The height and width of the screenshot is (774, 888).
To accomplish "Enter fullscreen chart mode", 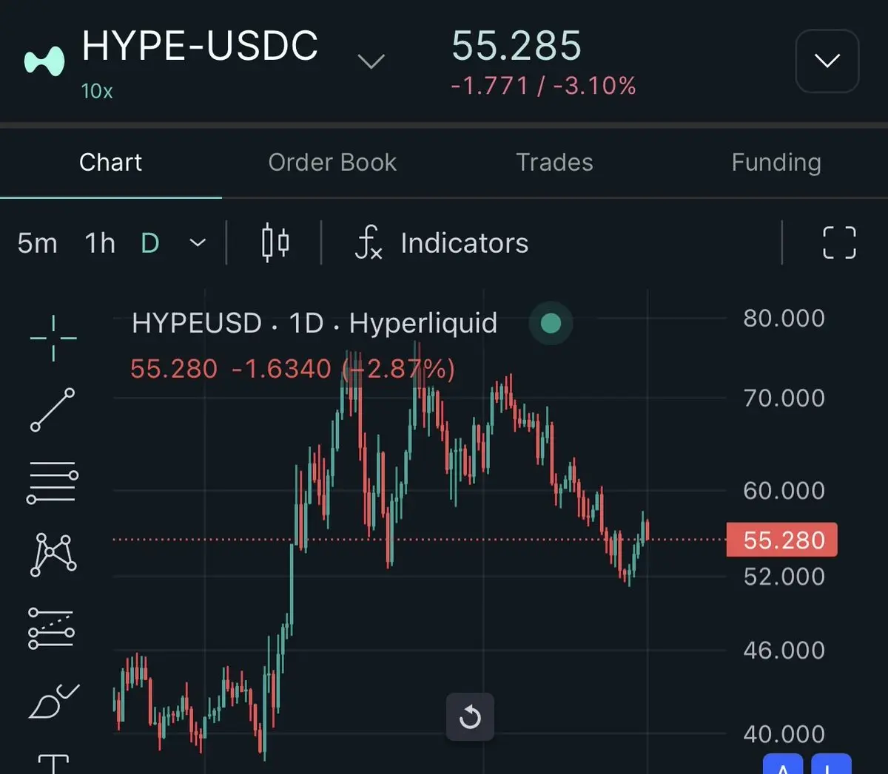I will pyautogui.click(x=839, y=242).
